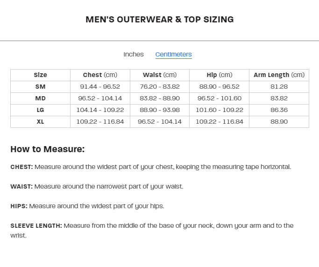Select the LG size row label
This screenshot has width=319, height=267.
click(x=40, y=110)
